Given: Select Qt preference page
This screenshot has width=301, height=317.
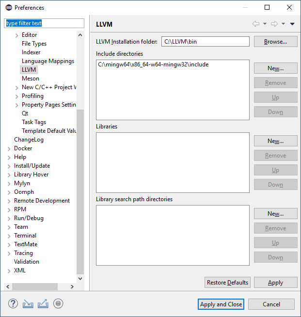Looking at the screenshot, I should tap(25, 113).
